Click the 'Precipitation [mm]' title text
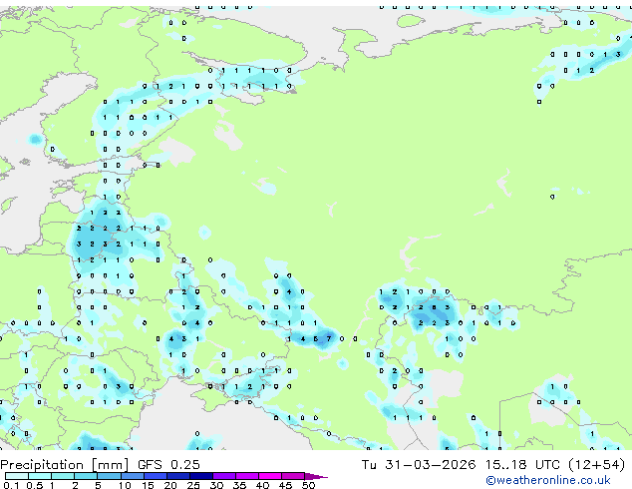Image resolution: width=632 pixels, height=489 pixels. 64,465
